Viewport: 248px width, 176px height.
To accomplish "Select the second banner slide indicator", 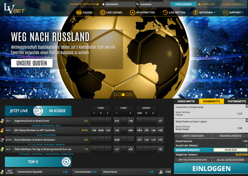I will pos(119,94).
